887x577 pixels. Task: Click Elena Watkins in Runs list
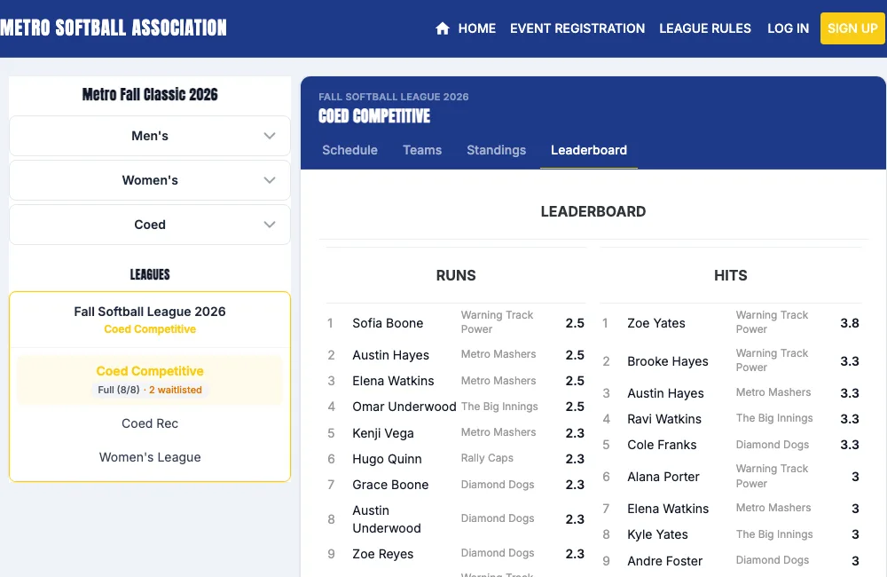coord(393,381)
